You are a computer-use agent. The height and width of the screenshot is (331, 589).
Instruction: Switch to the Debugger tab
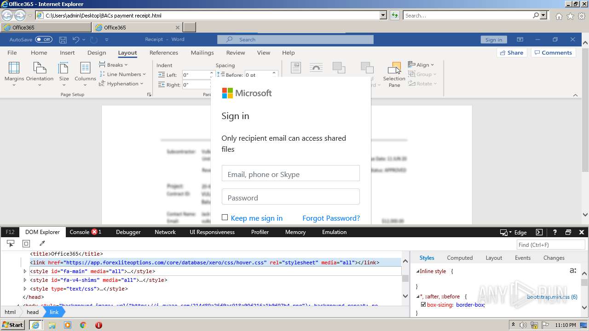[x=128, y=232]
